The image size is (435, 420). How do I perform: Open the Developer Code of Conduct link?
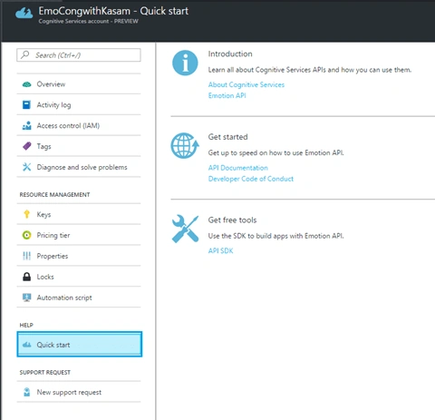pos(251,179)
